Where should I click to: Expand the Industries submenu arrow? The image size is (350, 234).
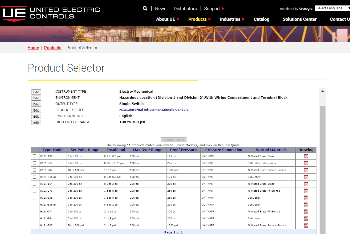coord(244,19)
